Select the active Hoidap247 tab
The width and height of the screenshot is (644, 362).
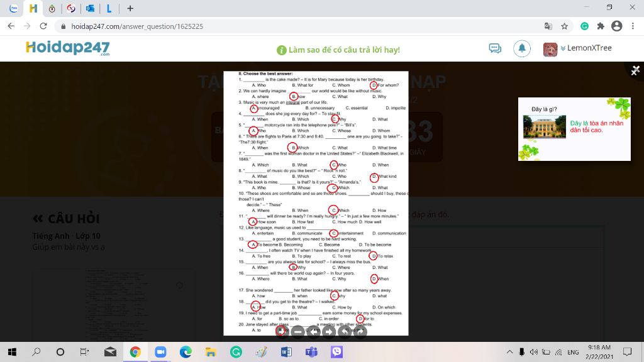[33, 8]
